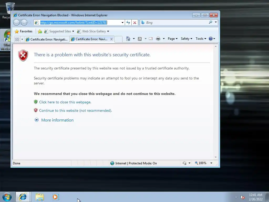Click the Done status bar text

(x=17, y=163)
